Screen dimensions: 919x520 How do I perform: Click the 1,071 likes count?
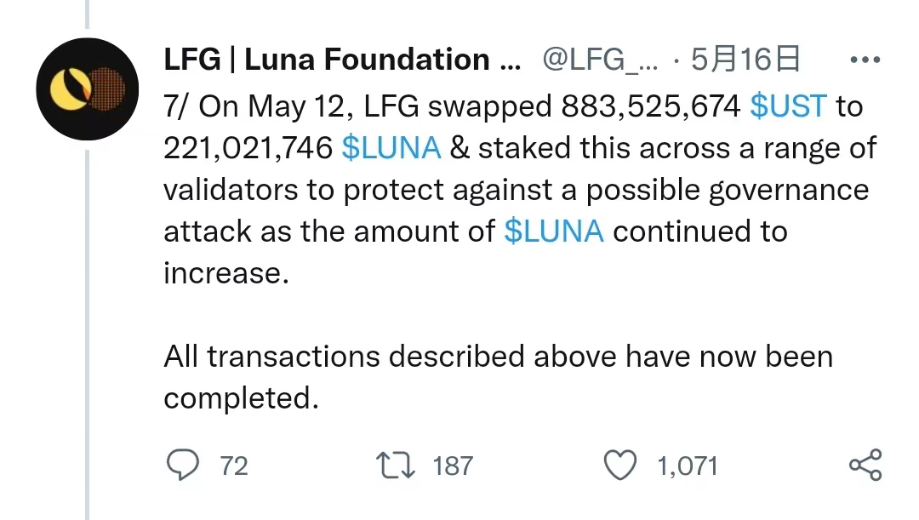(687, 466)
